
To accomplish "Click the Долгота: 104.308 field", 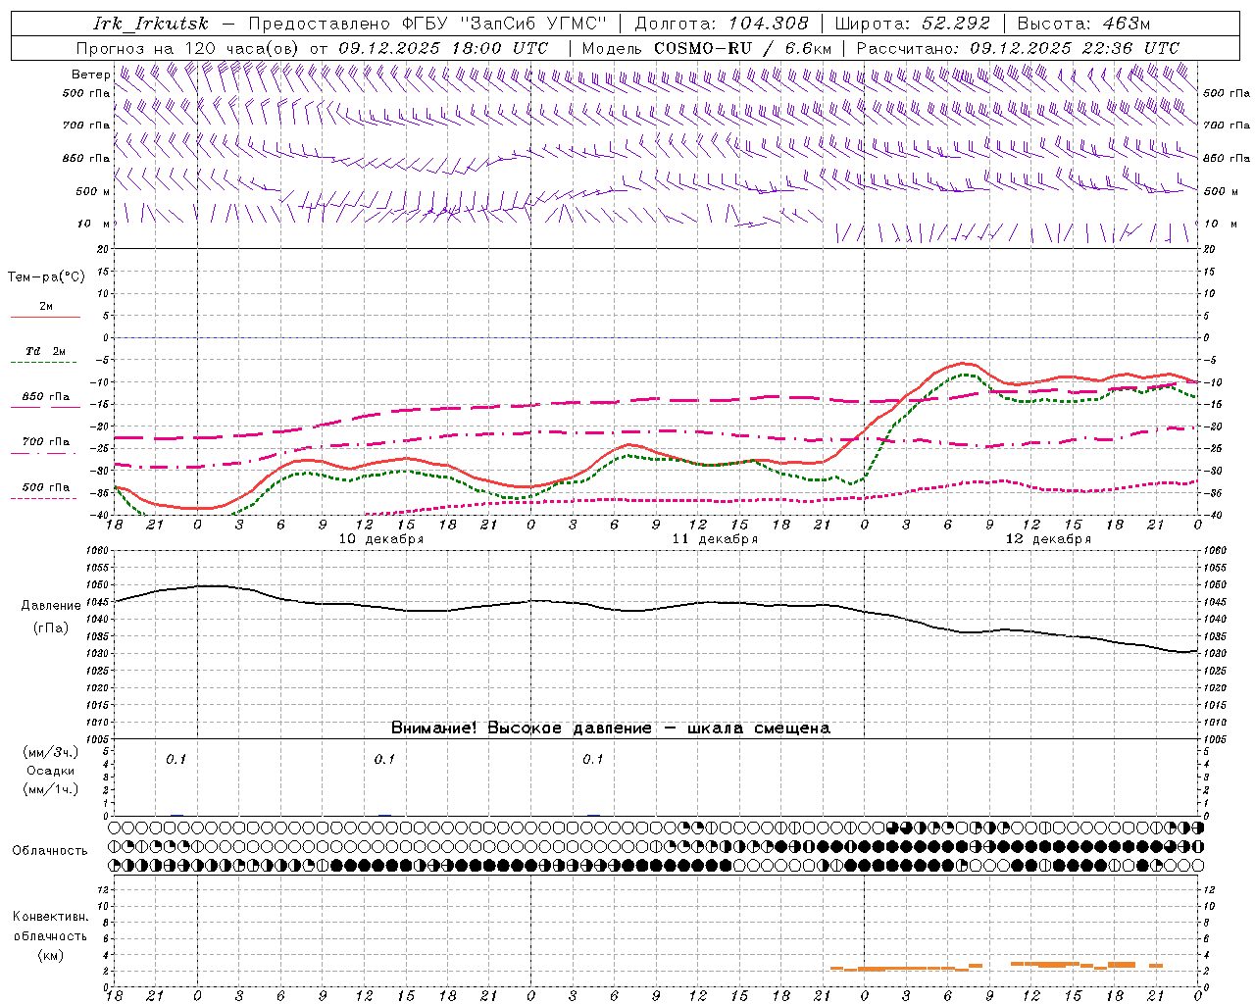I will 722,24.
